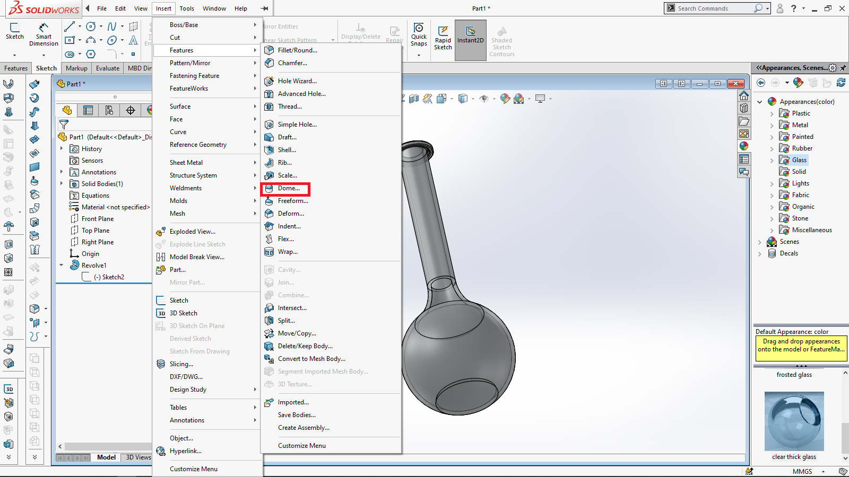Select Top Plane in feature tree
Image resolution: width=849 pixels, height=477 pixels.
click(x=96, y=231)
